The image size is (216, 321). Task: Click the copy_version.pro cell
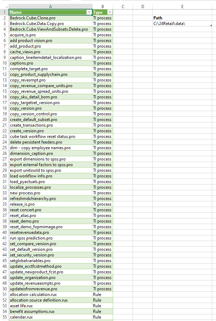pyautogui.click(x=26, y=108)
